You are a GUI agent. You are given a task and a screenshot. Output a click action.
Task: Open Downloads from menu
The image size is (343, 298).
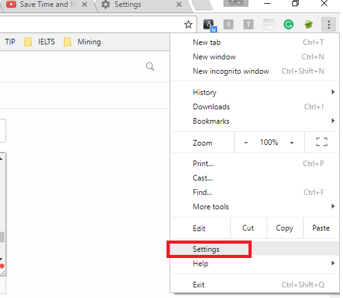pos(255,107)
